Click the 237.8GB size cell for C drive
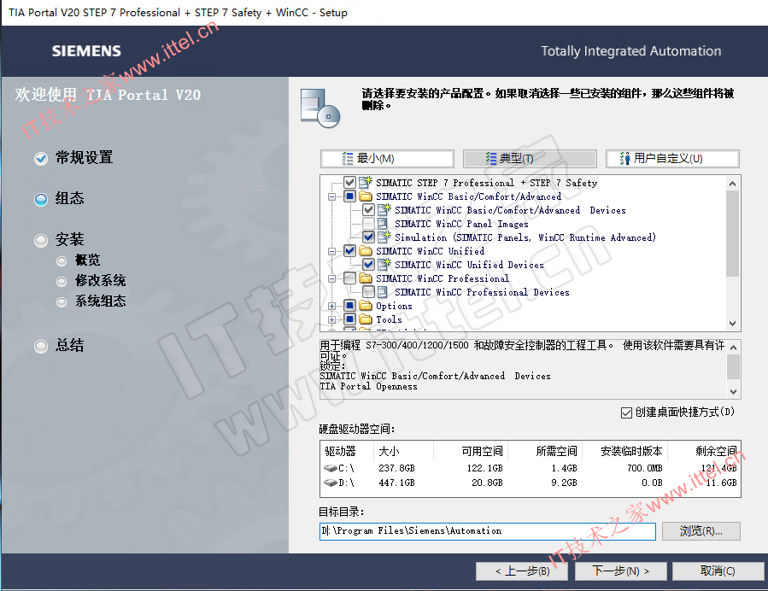Viewport: 768px width, 591px height. [396, 468]
